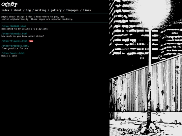Navigate to the writing section

tap(41, 10)
